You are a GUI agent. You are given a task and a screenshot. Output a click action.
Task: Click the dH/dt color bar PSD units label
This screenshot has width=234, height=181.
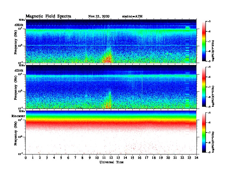[x=213, y=51]
